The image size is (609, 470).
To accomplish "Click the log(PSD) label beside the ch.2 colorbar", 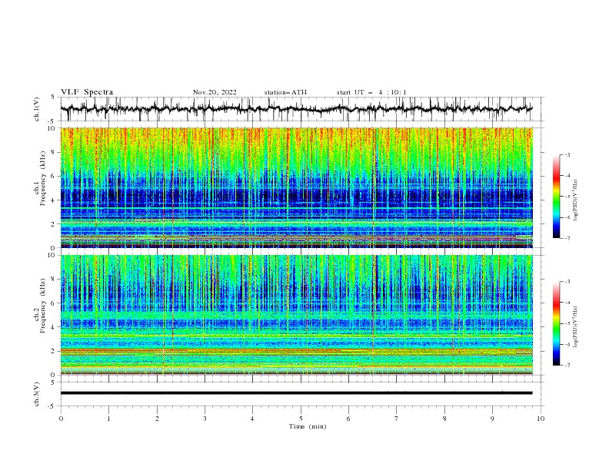I will [575, 327].
